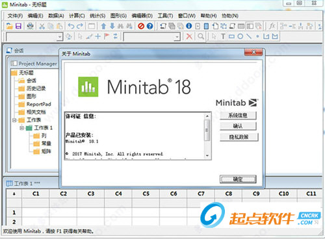Image resolution: width=325 pixels, height=239 pixels.
Task: Click the red Cancel circle icon
Action: [x=141, y=26]
